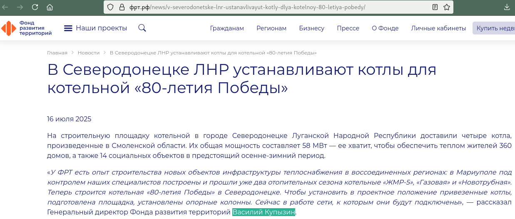Open Личные кабинеты link
The image size is (515, 219).
[x=438, y=28]
